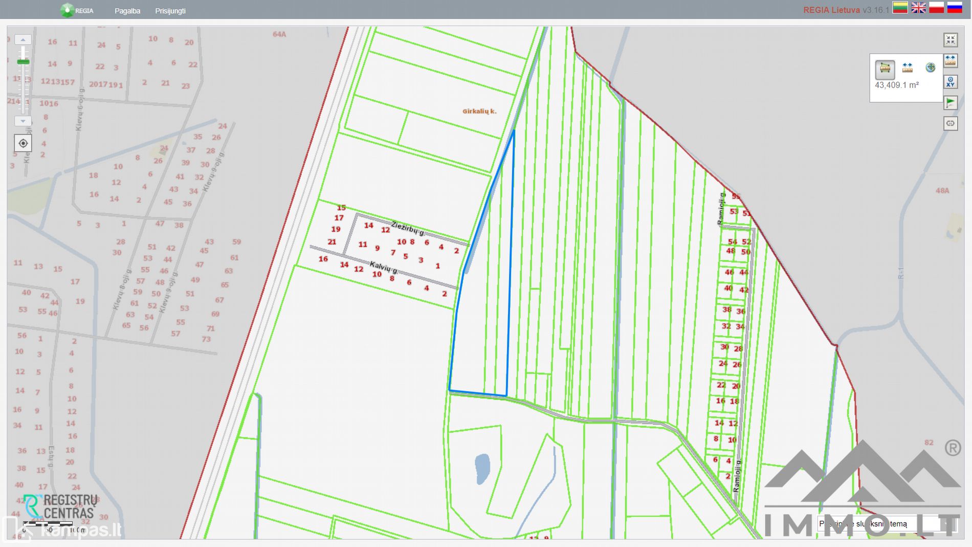Select distance measurement tool inside measure panel
Viewport: 972px width, 547px height.
pos(907,68)
